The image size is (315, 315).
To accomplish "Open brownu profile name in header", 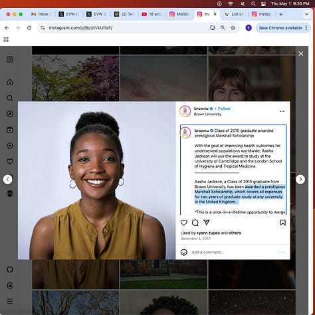I will pyautogui.click(x=201, y=109).
